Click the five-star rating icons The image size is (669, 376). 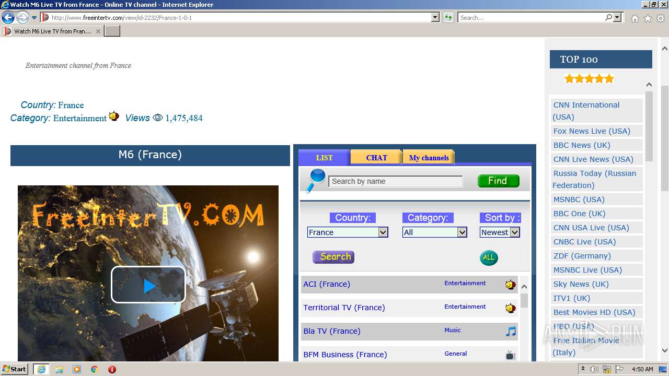tap(589, 79)
